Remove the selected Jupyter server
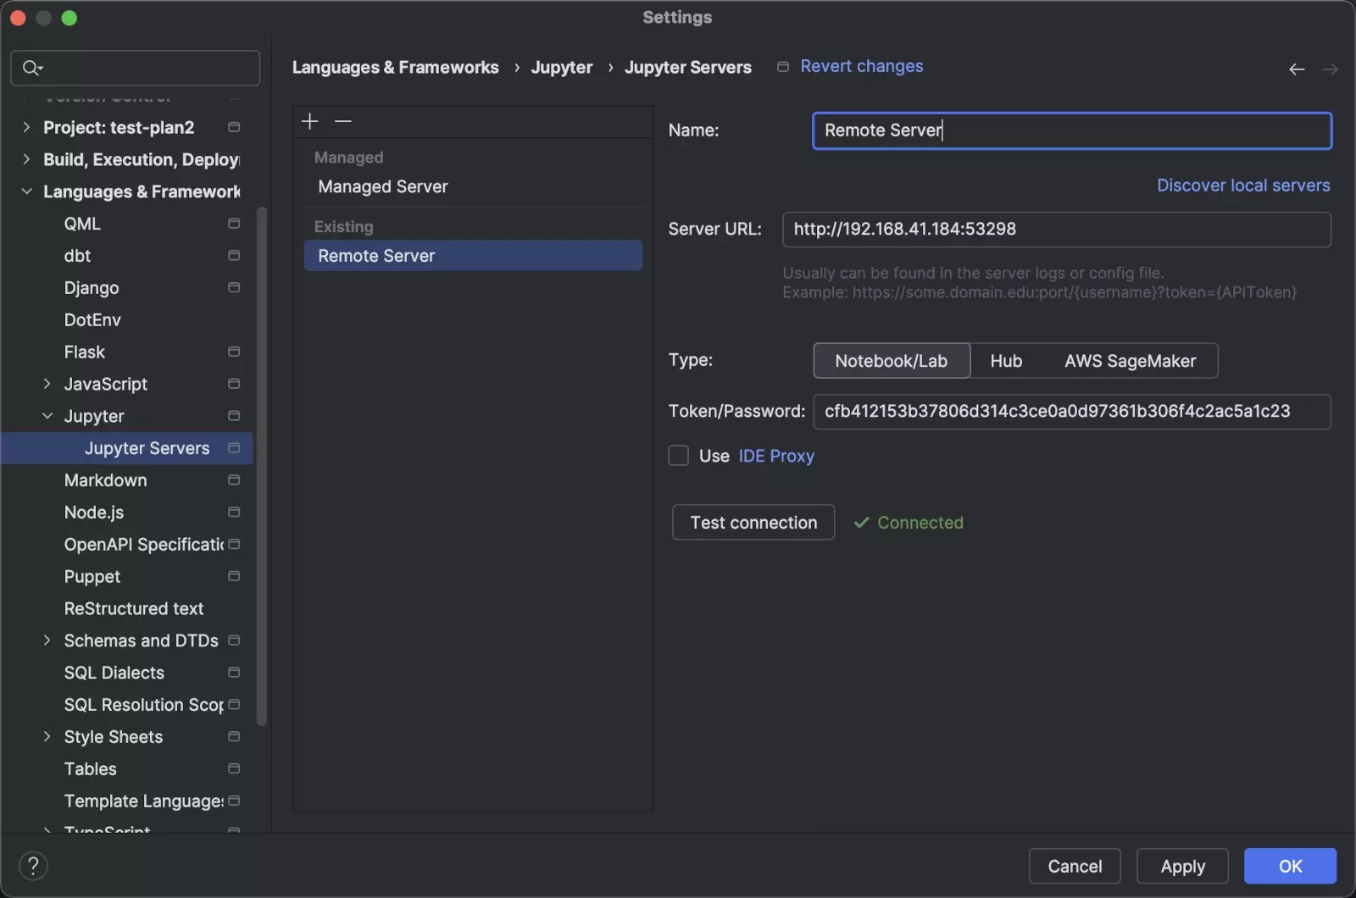The image size is (1356, 898). click(342, 121)
